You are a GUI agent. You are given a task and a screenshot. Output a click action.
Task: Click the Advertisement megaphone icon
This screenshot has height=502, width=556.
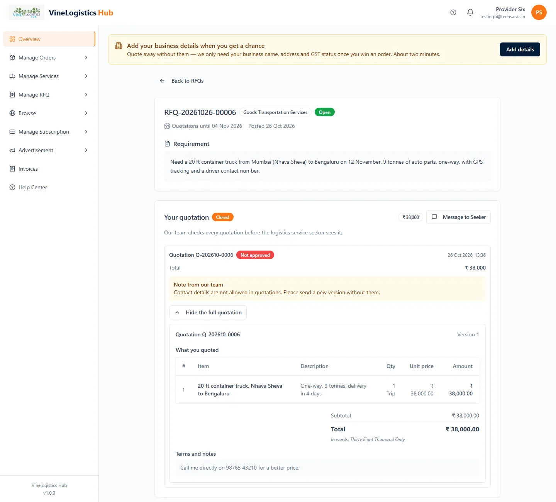click(12, 150)
